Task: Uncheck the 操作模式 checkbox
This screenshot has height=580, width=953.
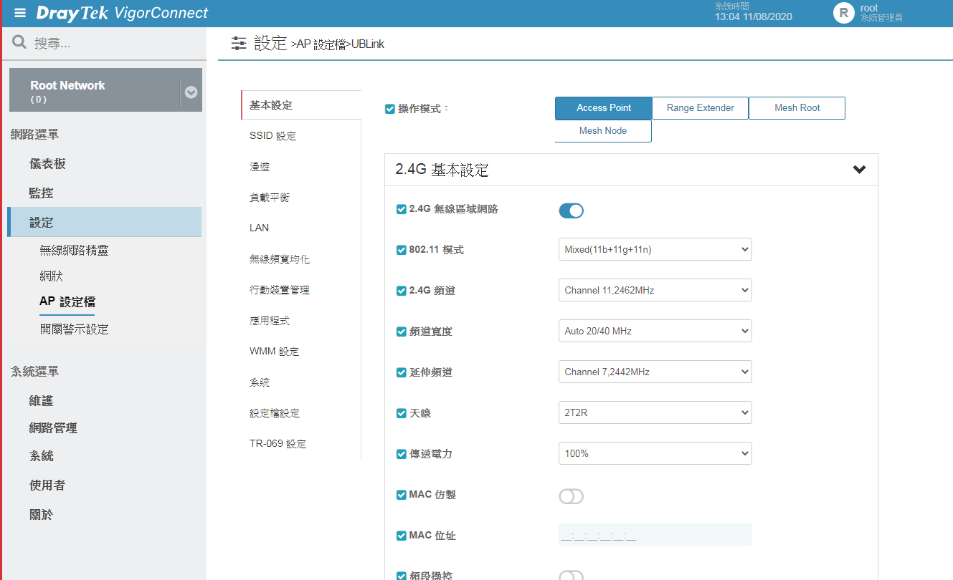Action: pyautogui.click(x=390, y=109)
